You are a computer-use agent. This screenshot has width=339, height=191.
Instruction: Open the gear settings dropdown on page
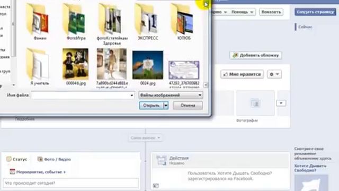[x=274, y=74]
